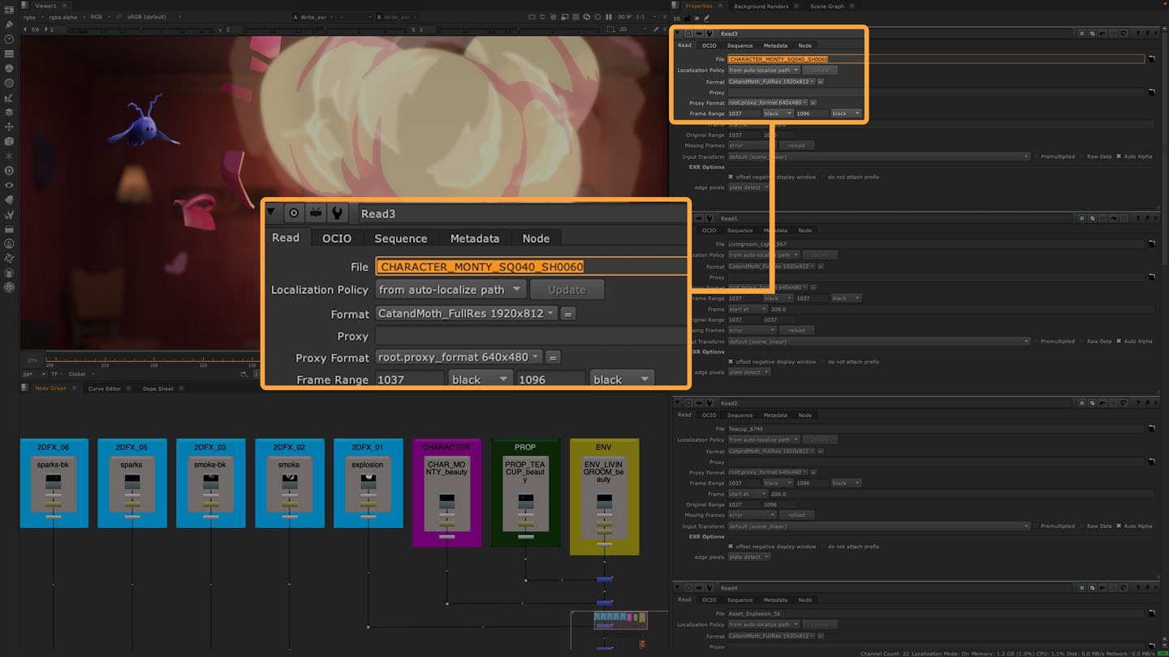This screenshot has width=1169, height=657.
Task: Click the pause icon in the viewer toolbar
Action: coord(609,16)
